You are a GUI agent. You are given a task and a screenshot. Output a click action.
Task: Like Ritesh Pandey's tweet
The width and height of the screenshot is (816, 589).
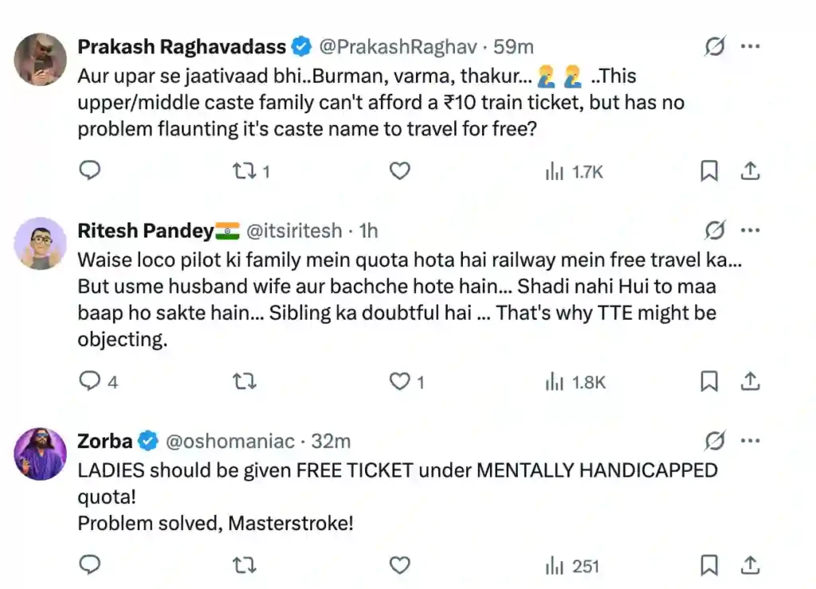click(x=399, y=382)
